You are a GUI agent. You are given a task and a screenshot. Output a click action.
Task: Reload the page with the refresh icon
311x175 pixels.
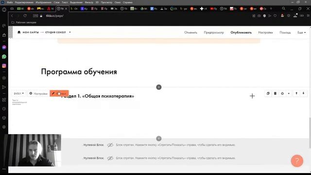(25, 16)
